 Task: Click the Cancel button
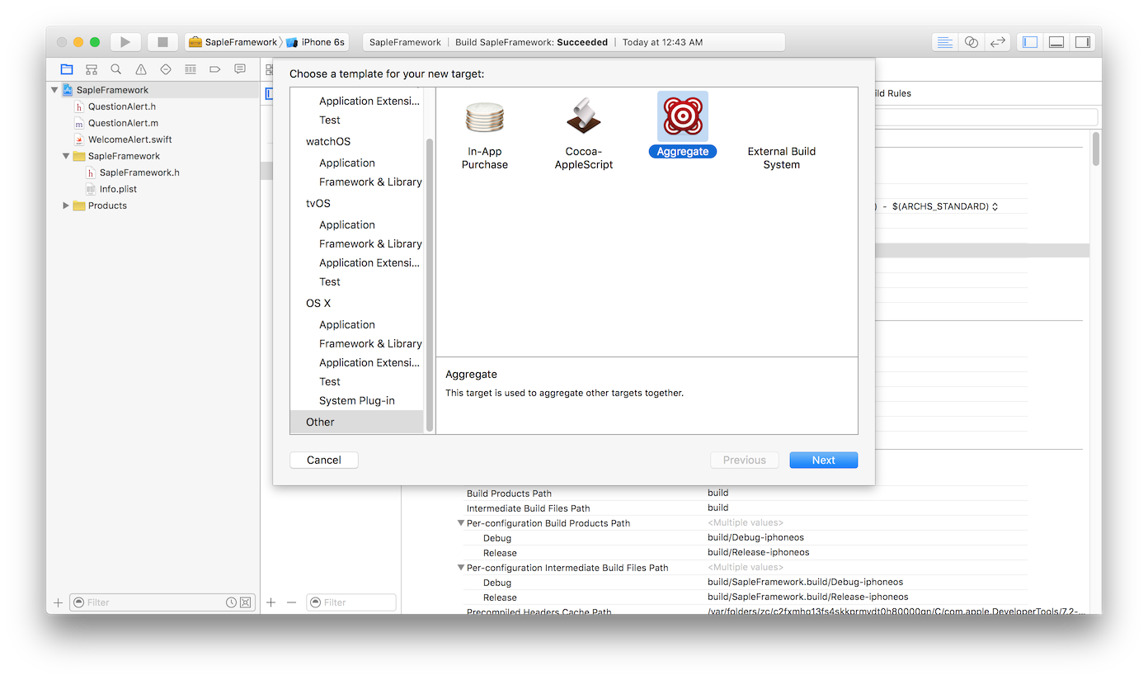[x=324, y=460]
